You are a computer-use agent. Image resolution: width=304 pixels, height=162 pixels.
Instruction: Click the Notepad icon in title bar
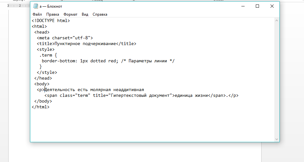point(35,6)
